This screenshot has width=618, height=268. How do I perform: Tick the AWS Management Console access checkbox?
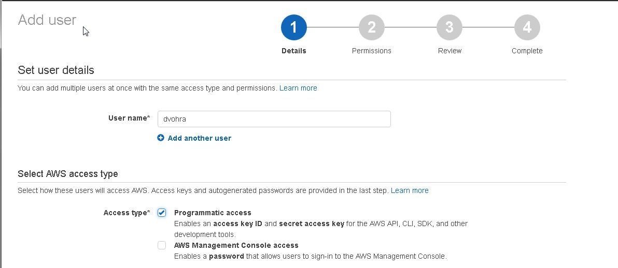(162, 245)
